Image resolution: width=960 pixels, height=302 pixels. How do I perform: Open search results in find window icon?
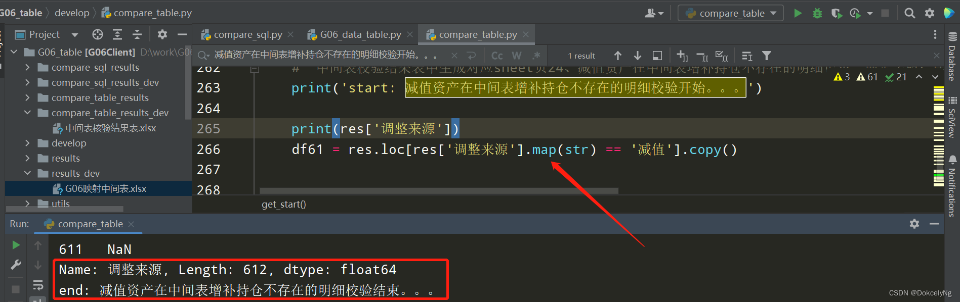coord(657,56)
